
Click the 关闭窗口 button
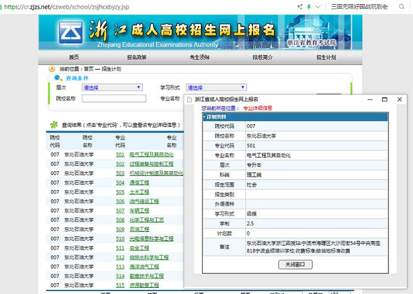pos(295,264)
